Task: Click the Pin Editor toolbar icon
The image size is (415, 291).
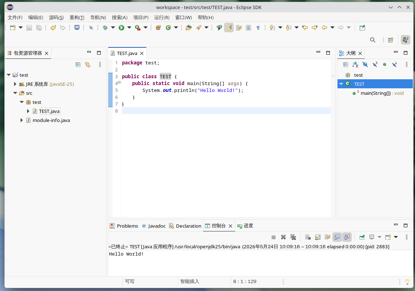Action: 362,28
